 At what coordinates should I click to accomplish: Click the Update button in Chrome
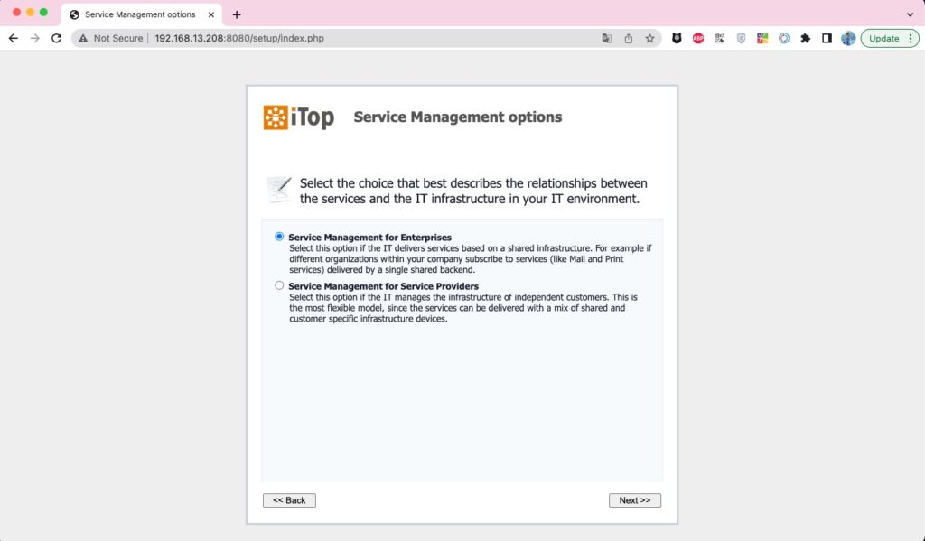click(x=883, y=38)
